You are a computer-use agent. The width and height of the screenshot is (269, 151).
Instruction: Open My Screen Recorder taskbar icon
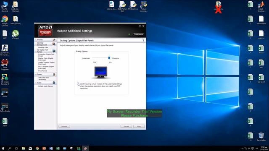tap(79, 148)
